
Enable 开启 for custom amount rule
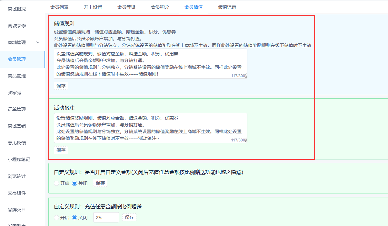click(x=57, y=183)
